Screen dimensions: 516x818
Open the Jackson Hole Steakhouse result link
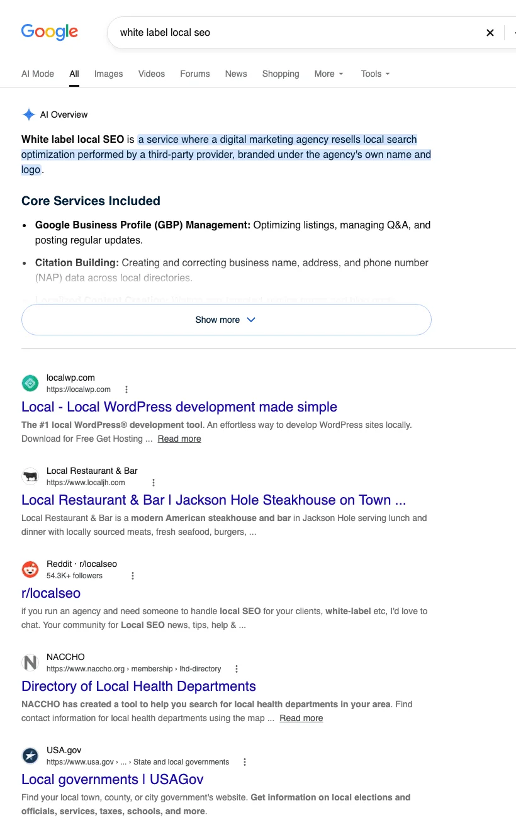[215, 500]
